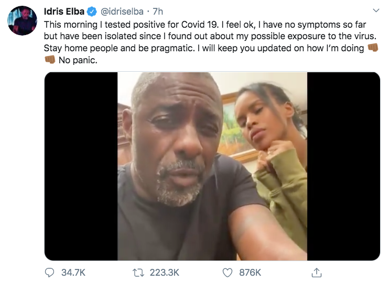Like the tweet with the heart icon

click(x=228, y=272)
